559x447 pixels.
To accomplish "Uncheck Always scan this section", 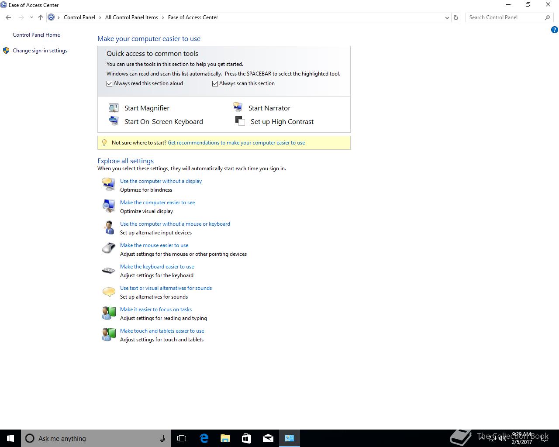I will click(x=215, y=83).
